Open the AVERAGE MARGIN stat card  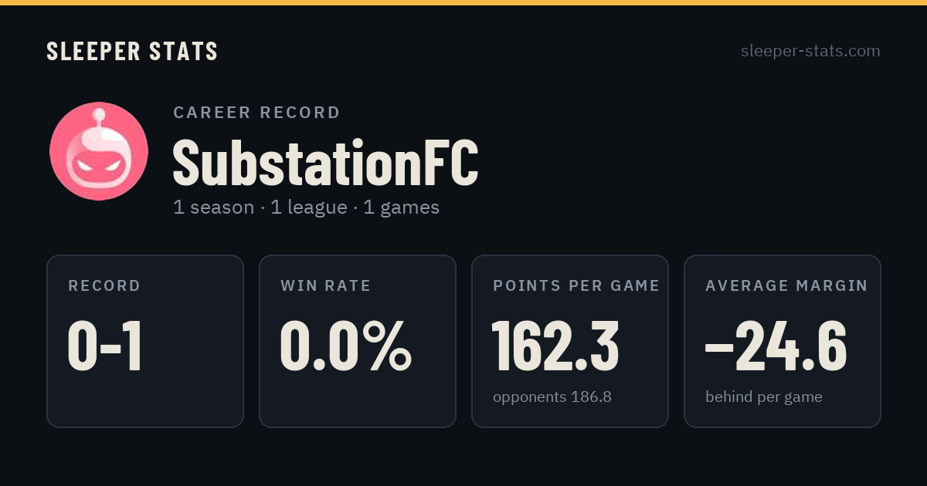pos(783,341)
